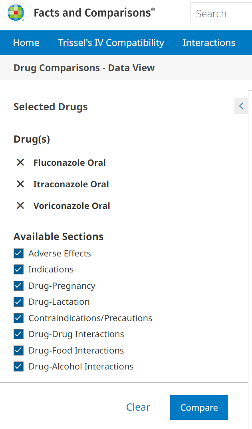Uncheck the Adverse Effects checkbox
Image resolution: width=252 pixels, height=429 pixels.
(19, 254)
